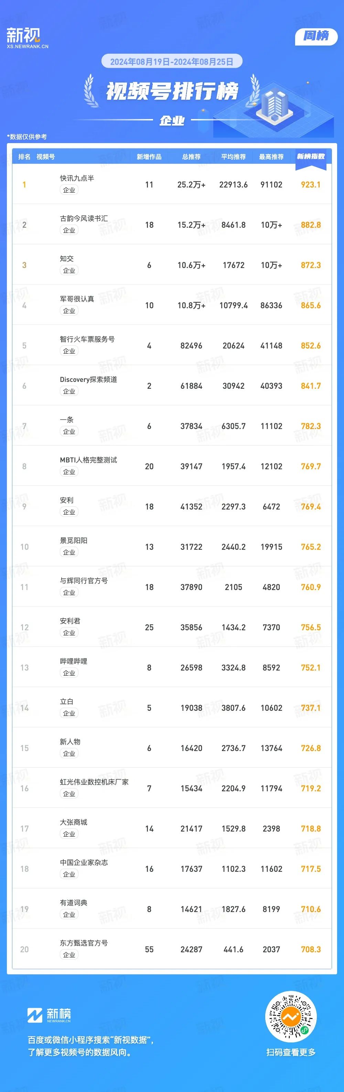Click the 企业 tag under 东方甄选官方号
This screenshot has width=344, height=1092.
pyautogui.click(x=69, y=955)
